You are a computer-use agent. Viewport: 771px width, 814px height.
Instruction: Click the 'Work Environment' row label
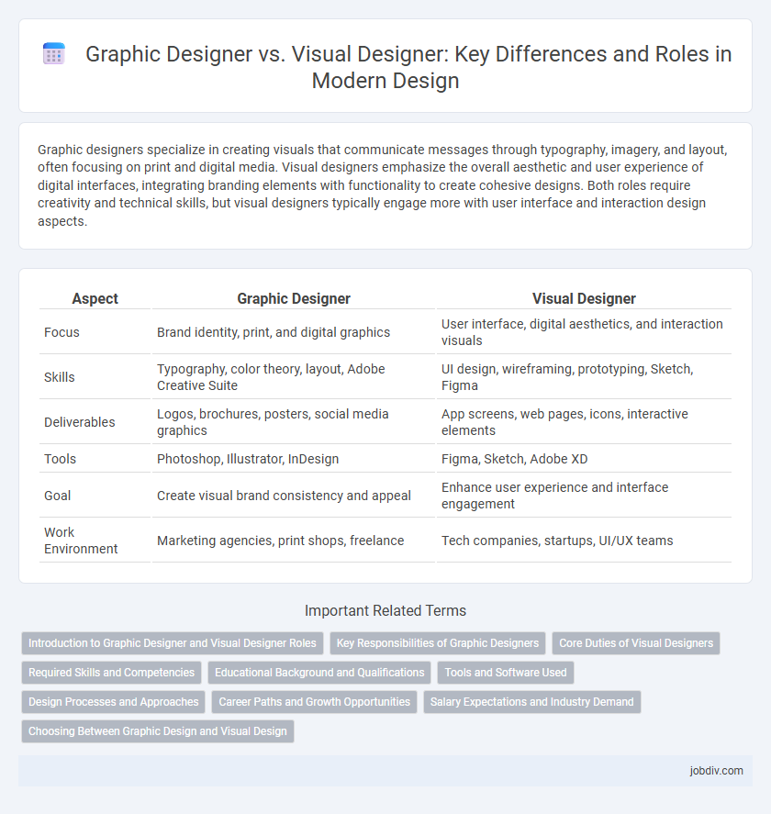click(81, 541)
